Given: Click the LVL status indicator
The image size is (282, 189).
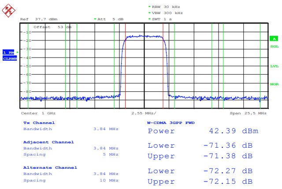Looking at the screenshot, I should pos(274,66).
